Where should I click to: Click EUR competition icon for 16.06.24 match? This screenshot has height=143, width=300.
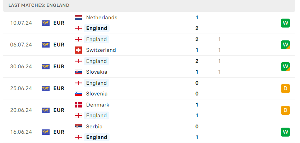pyautogui.click(x=45, y=132)
